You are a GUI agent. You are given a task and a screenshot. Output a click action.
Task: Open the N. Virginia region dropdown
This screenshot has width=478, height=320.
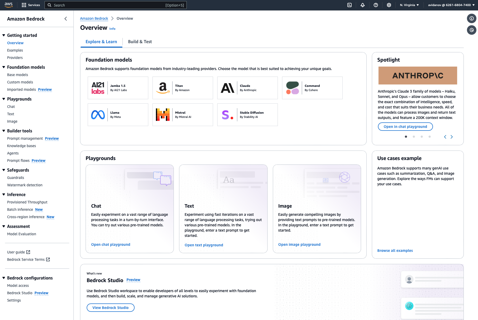[x=409, y=5]
